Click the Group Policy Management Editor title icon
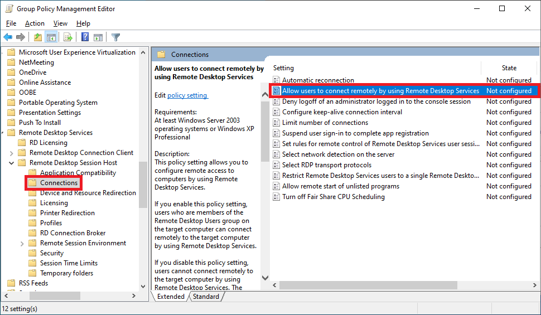Screen dimensions: 541x315 [x=9, y=8]
